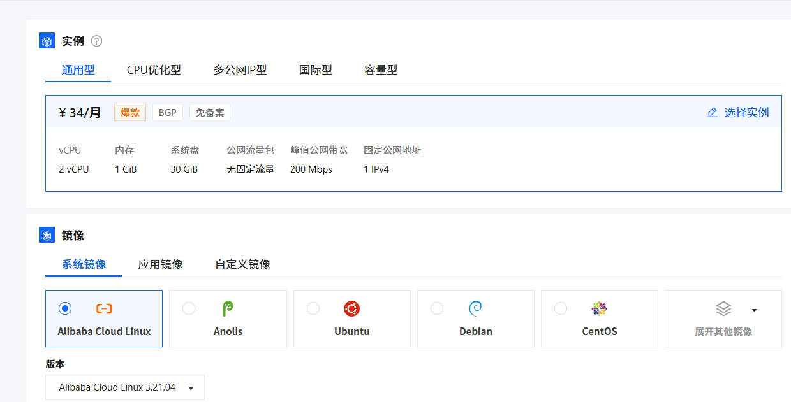Open the 多公网IP型 tab
This screenshot has height=402, width=791.
[240, 70]
